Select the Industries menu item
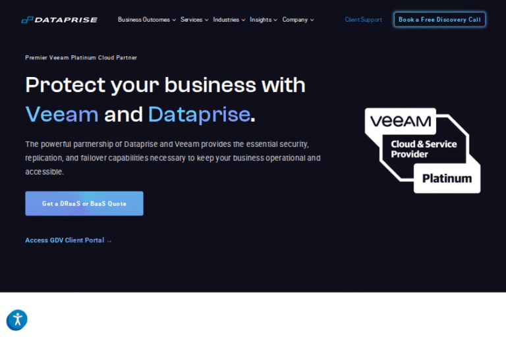Screen dimensions: 506x337 point(226,20)
